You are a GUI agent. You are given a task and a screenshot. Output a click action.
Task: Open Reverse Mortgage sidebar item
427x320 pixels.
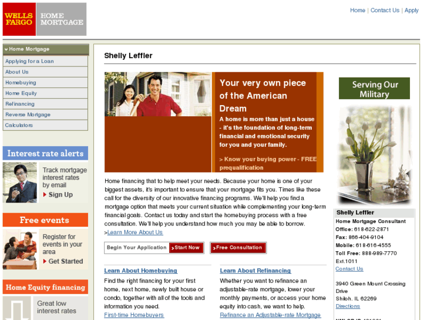pyautogui.click(x=45, y=114)
